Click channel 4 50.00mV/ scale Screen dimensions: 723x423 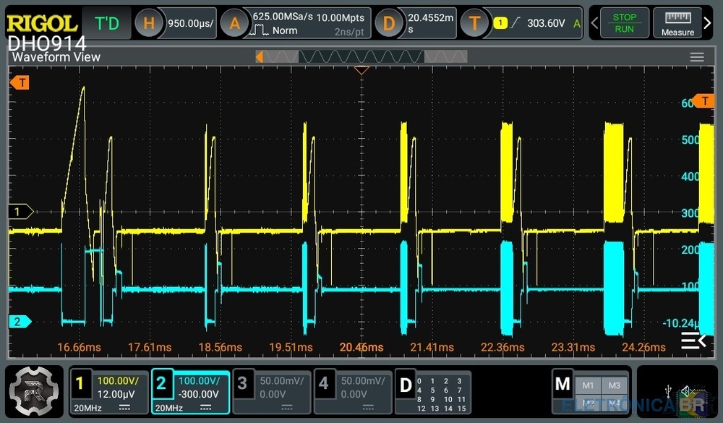pyautogui.click(x=363, y=381)
